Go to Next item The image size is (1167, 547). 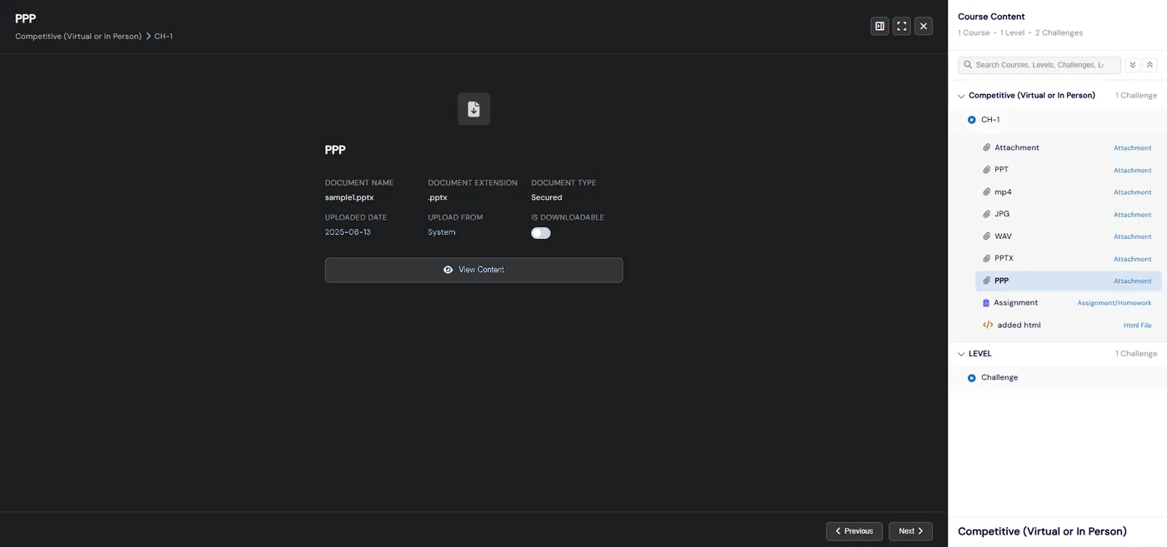pos(910,531)
